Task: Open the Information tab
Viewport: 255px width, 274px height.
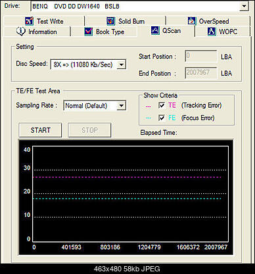Action: pos(37,32)
